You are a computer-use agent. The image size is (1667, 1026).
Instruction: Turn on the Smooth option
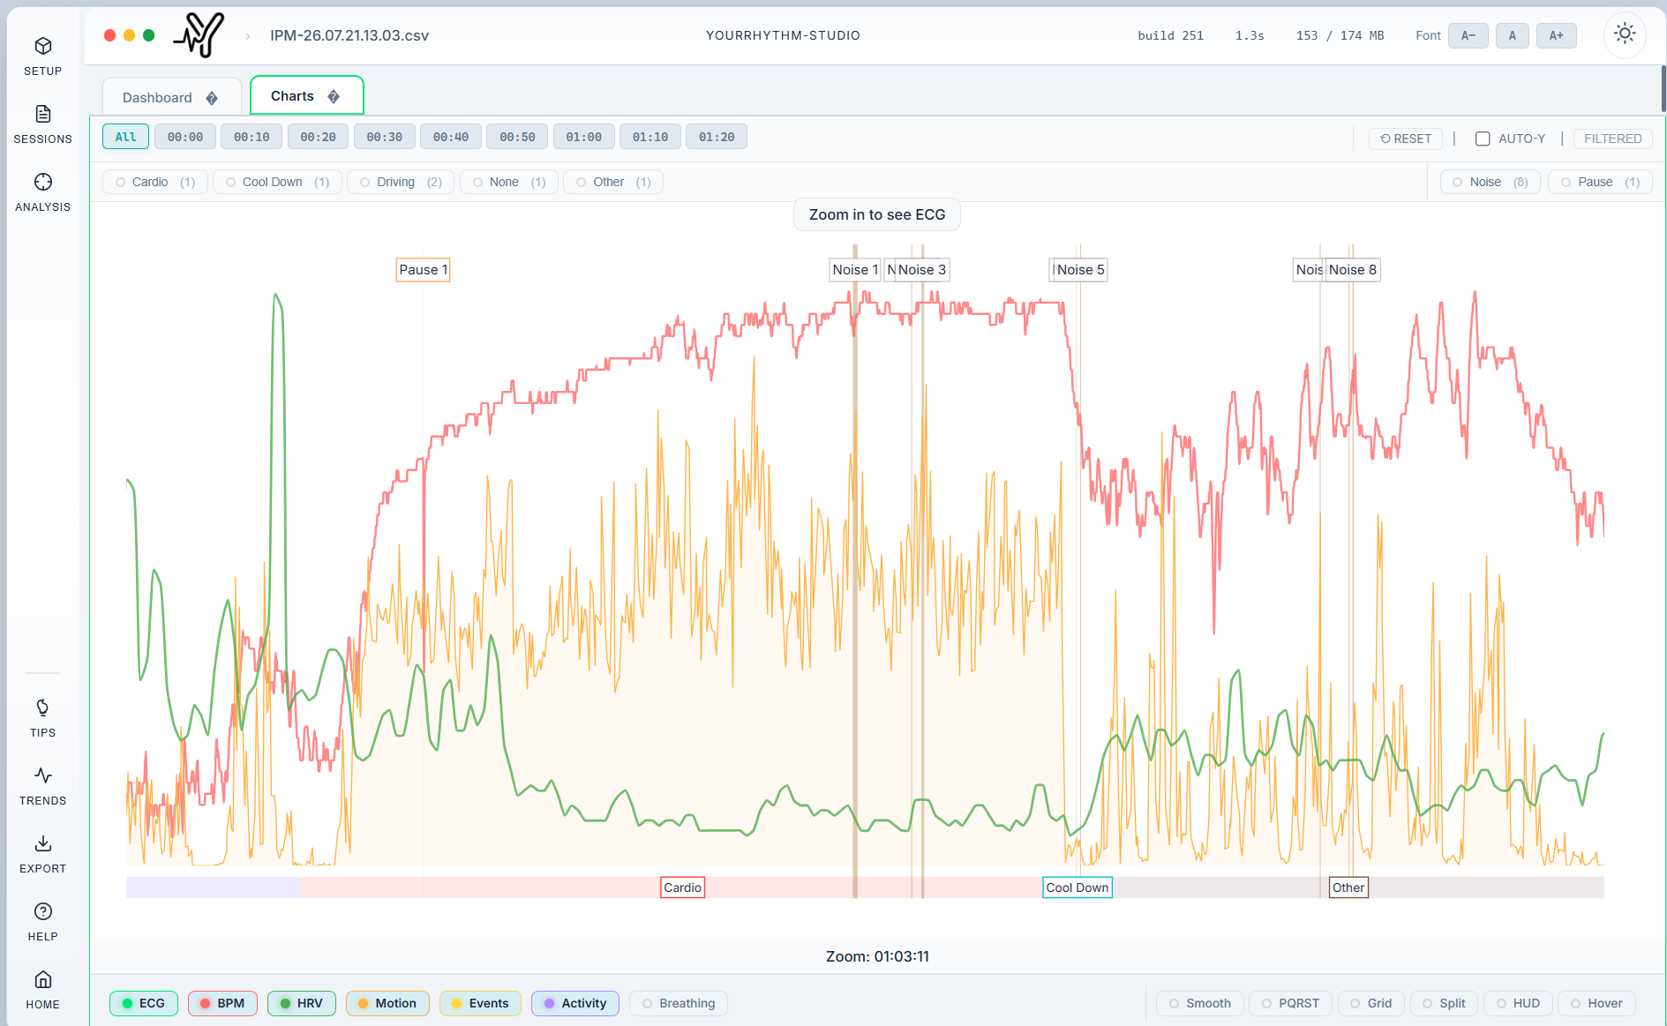1200,1003
